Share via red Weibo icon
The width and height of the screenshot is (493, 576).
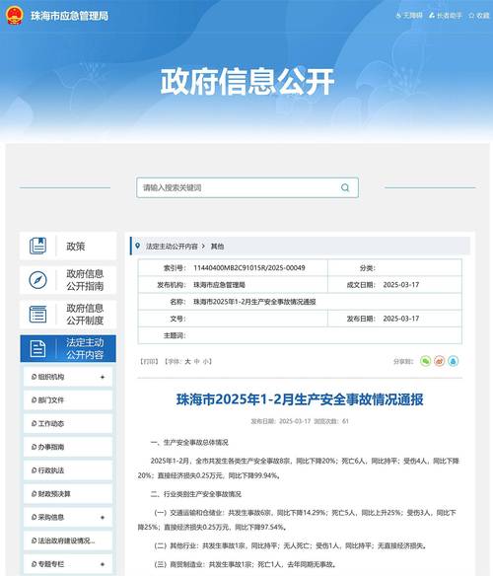[440, 361]
